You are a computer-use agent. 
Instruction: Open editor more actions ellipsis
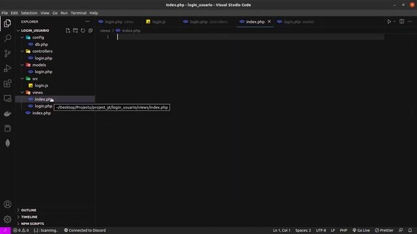410,21
